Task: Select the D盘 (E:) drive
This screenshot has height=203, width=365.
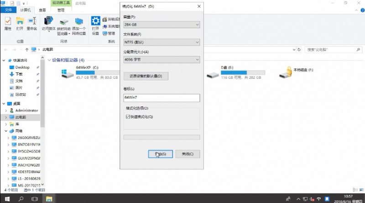Action: [235, 72]
